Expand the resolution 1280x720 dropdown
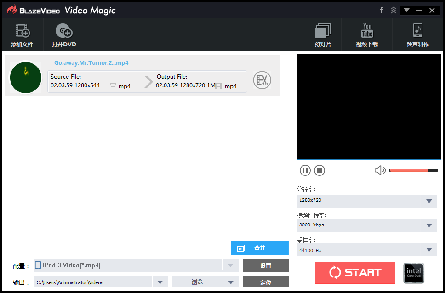This screenshot has width=445, height=293. coord(429,201)
